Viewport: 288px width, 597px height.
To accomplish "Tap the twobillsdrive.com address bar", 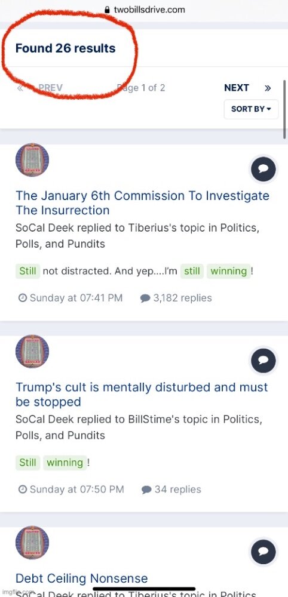I will [144, 10].
